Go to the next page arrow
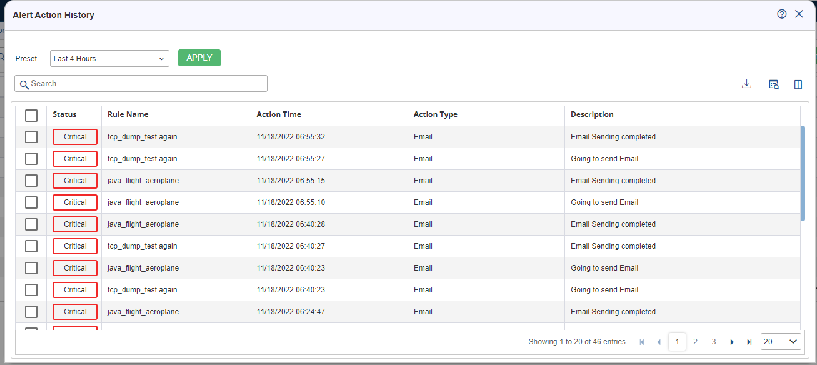Image resolution: width=817 pixels, height=365 pixels. (x=732, y=342)
